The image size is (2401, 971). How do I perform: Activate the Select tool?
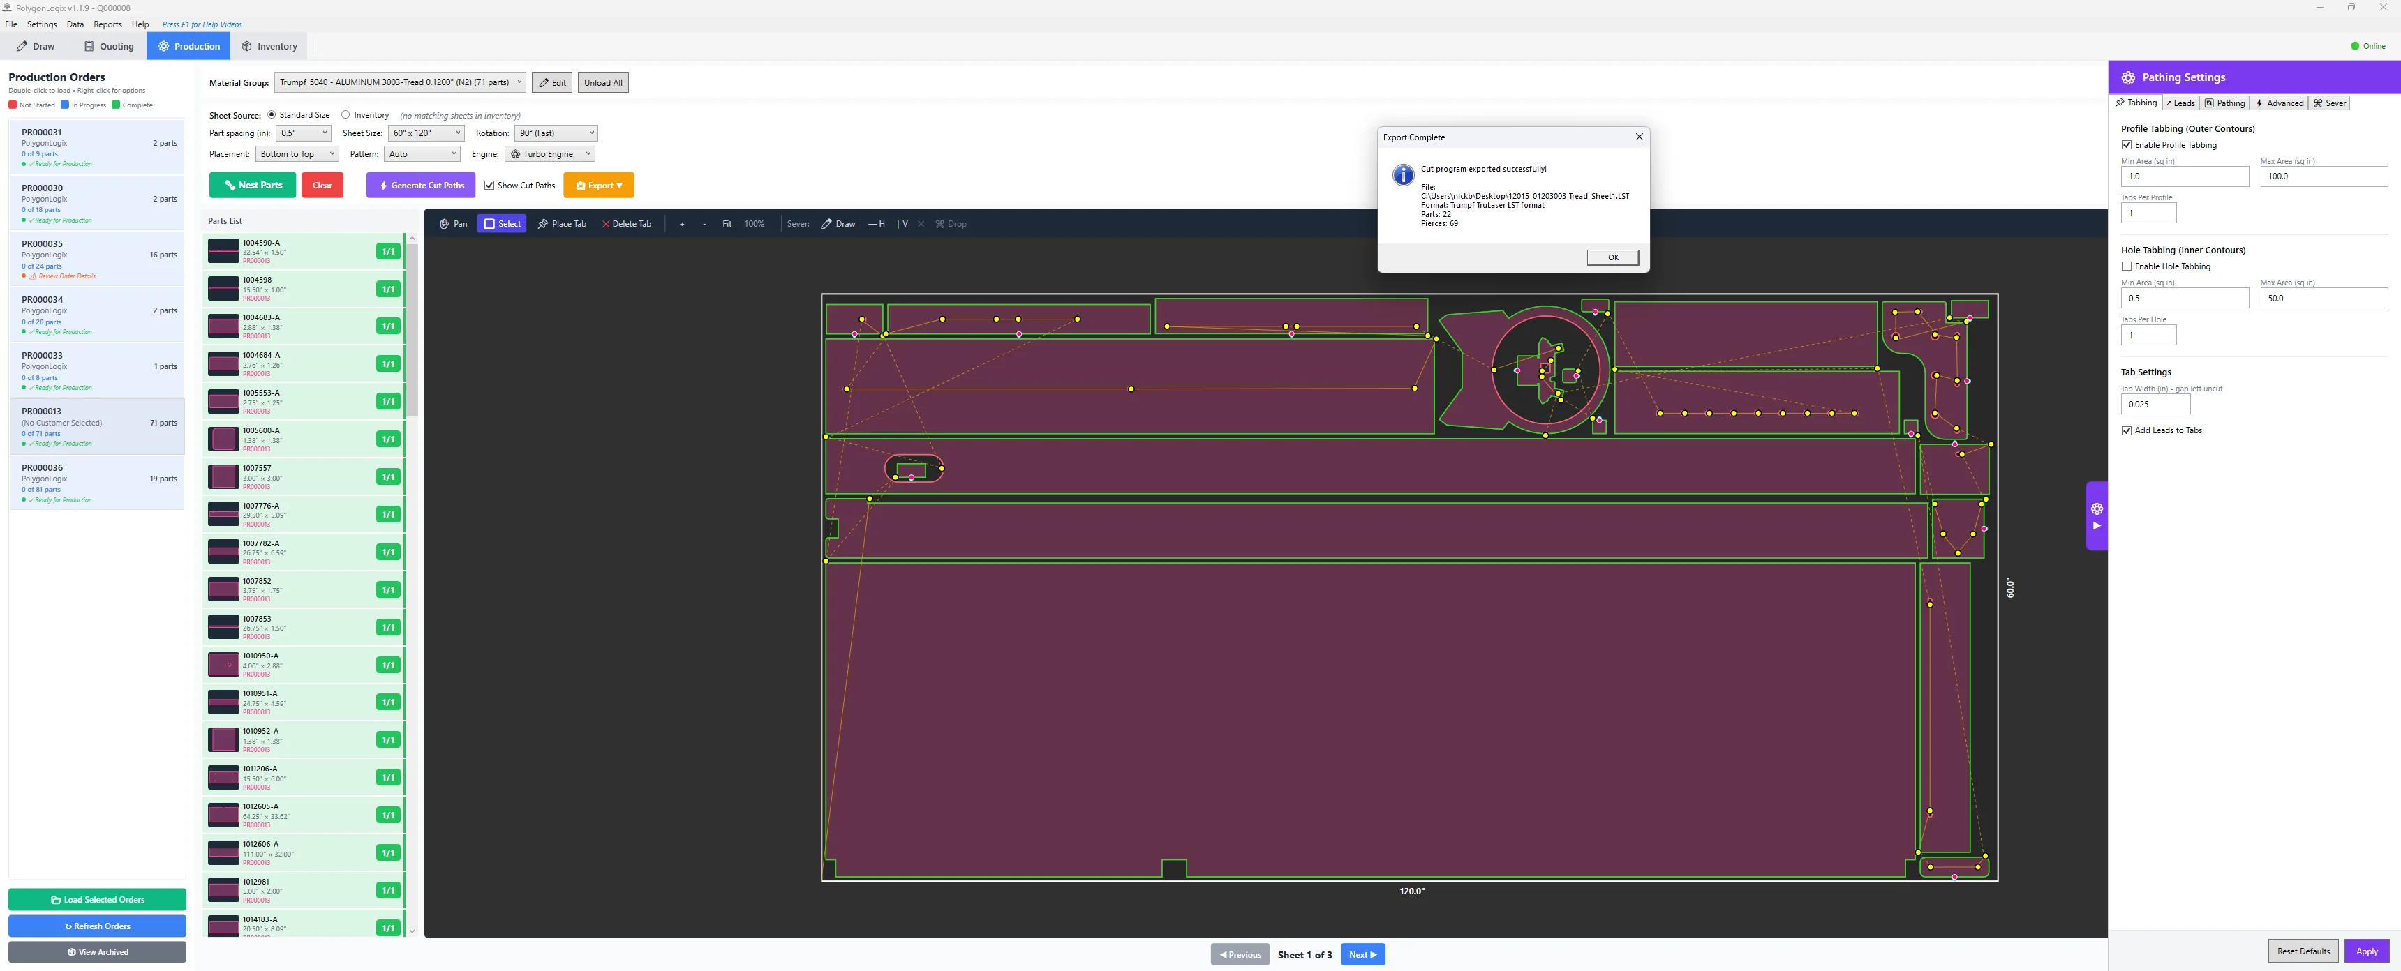click(501, 224)
